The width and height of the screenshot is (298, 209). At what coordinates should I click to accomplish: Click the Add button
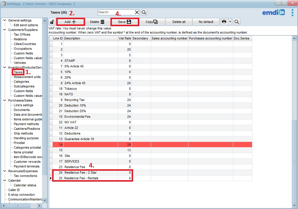point(70,22)
